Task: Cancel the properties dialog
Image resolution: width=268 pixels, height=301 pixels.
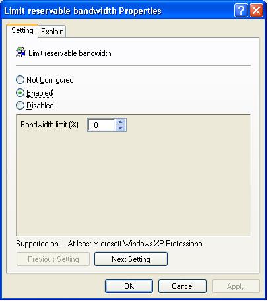Action: pyautogui.click(x=182, y=286)
